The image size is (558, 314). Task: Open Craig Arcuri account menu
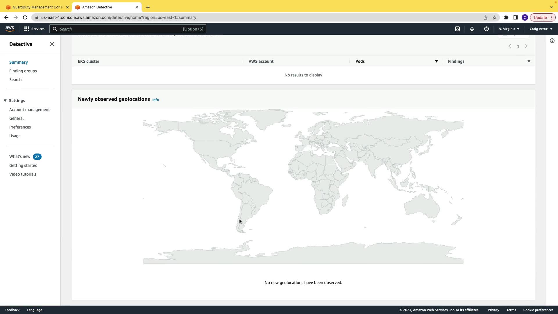tap(541, 29)
